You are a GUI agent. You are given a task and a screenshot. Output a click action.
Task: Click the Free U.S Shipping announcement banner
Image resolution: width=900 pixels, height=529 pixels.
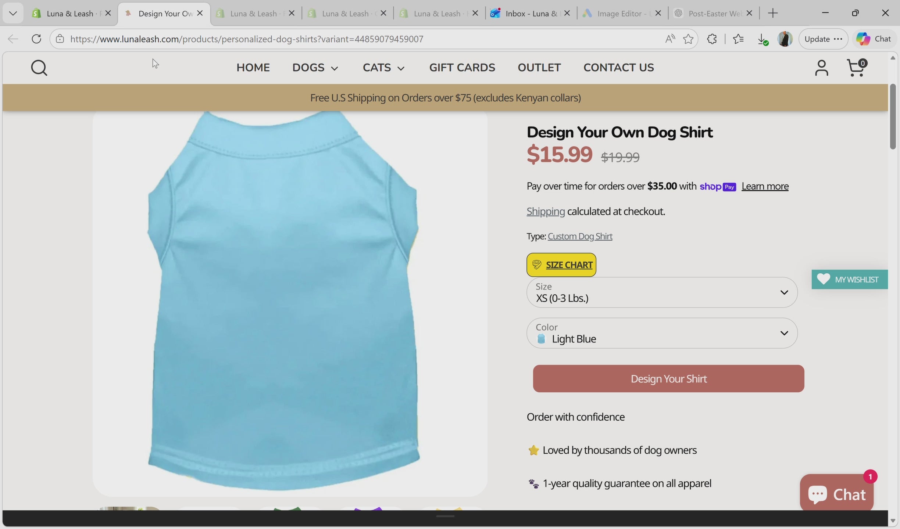tap(445, 98)
